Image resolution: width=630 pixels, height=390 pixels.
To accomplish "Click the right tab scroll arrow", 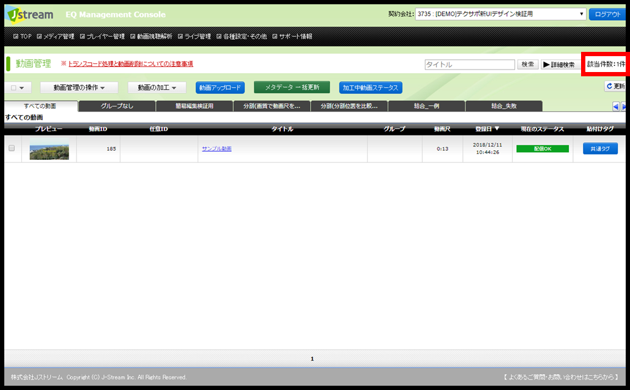I will pyautogui.click(x=623, y=106).
